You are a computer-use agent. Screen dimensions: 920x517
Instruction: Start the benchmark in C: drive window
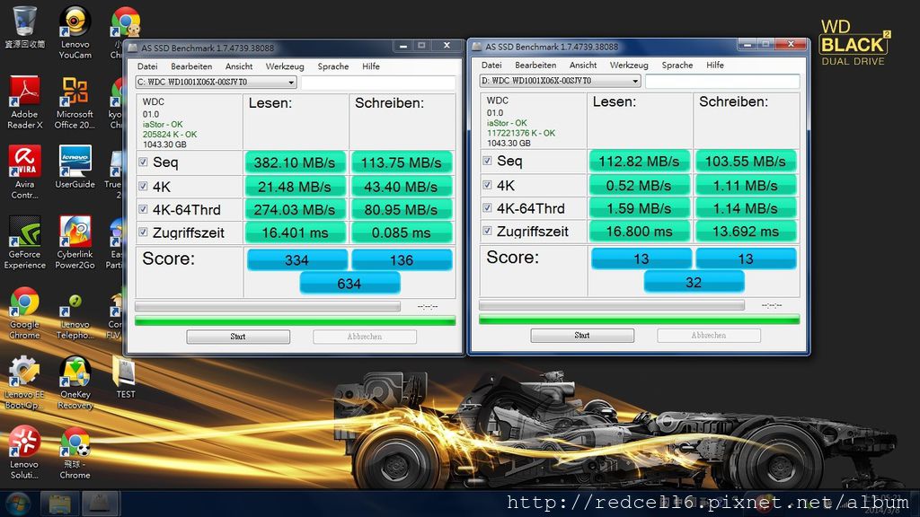(238, 337)
